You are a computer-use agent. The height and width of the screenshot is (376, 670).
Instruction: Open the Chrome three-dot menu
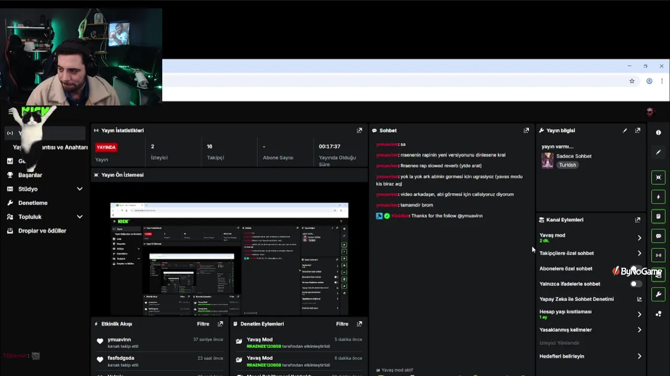coord(662,81)
